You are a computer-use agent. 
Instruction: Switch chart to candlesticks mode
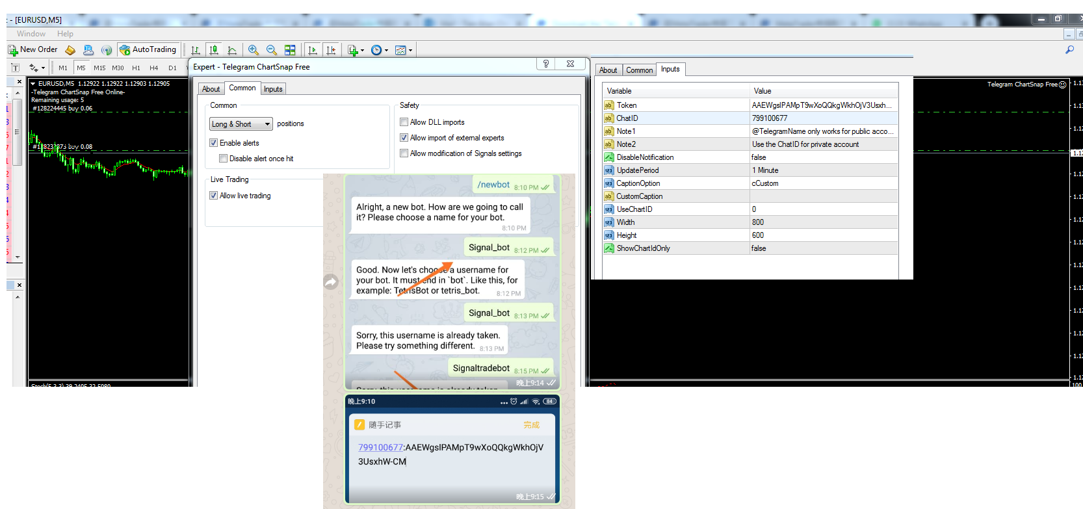213,50
